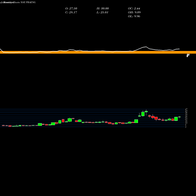
Task: Select the low price value L: 25.01
Action: [102, 13]
